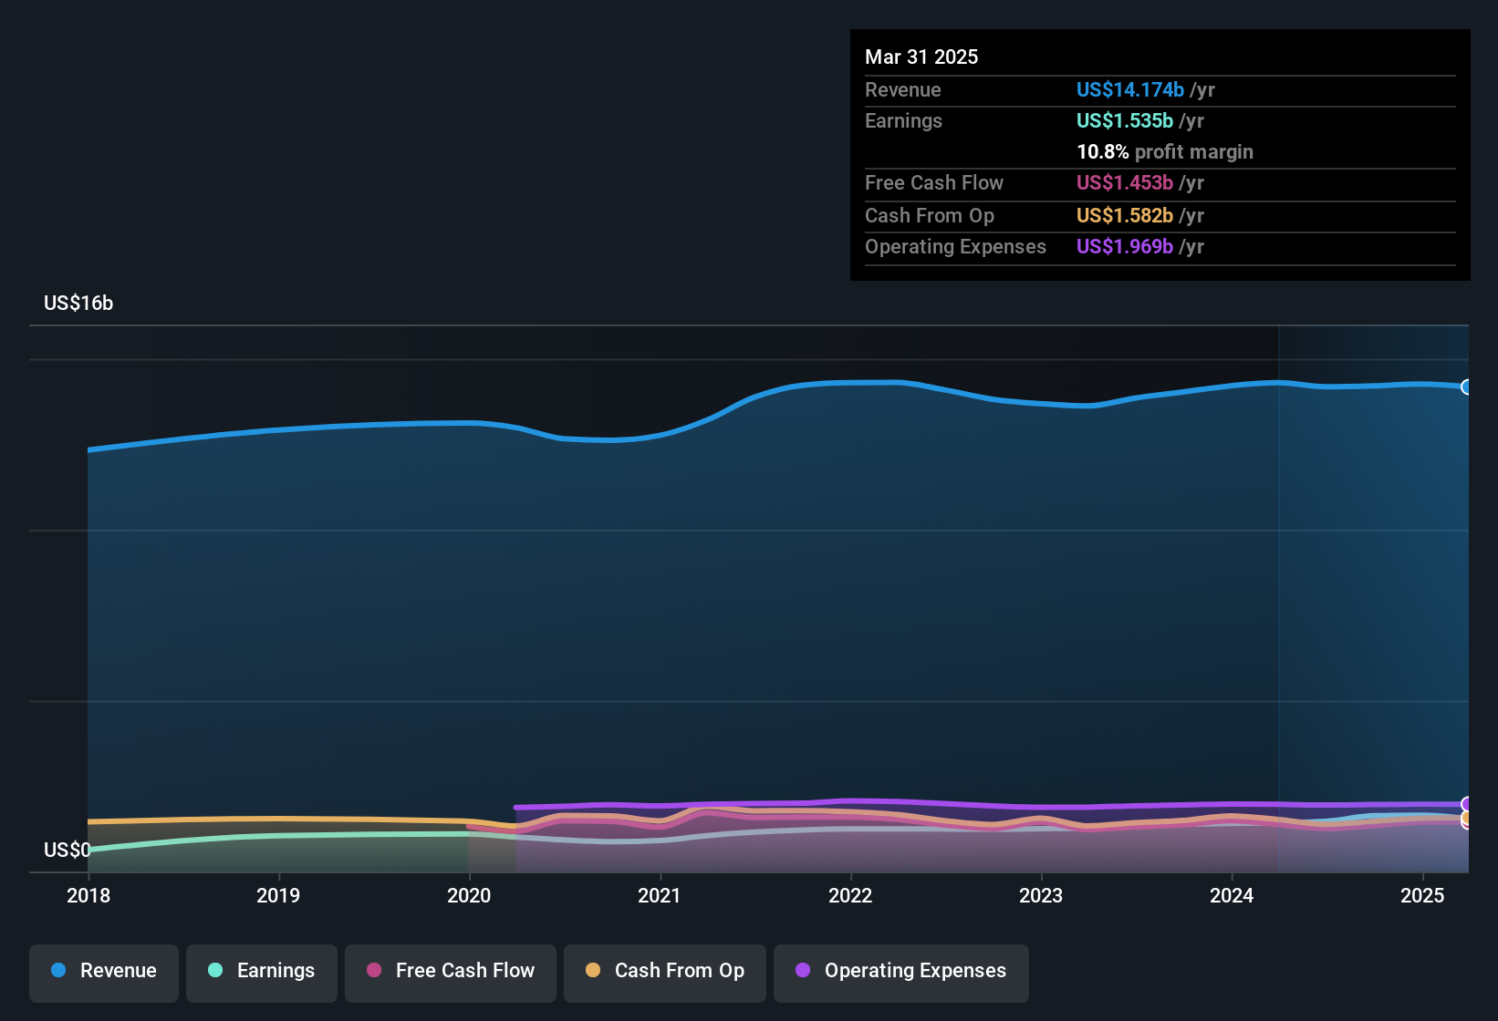Click the Revenue label in tooltip
The height and width of the screenshot is (1021, 1498).
(x=903, y=89)
